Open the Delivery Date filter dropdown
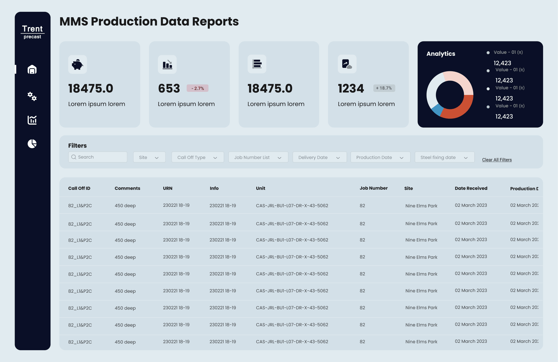This screenshot has width=558, height=362. [319, 157]
